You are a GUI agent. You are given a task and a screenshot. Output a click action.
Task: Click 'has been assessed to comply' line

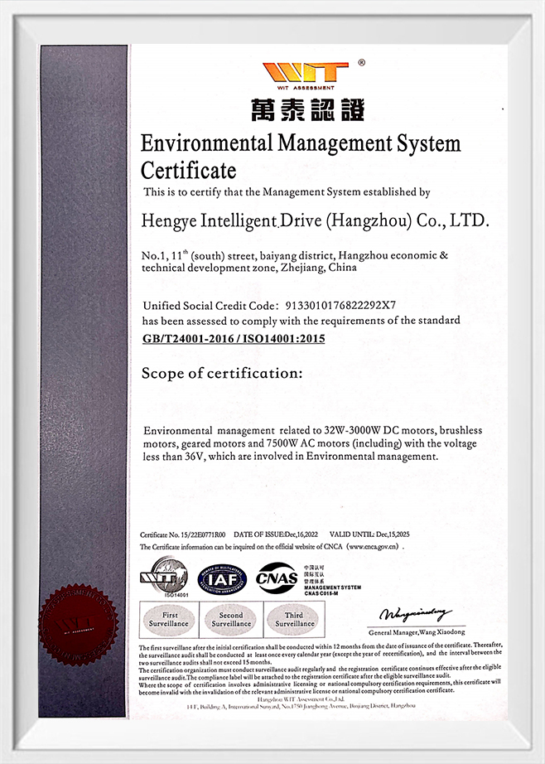pos(301,321)
